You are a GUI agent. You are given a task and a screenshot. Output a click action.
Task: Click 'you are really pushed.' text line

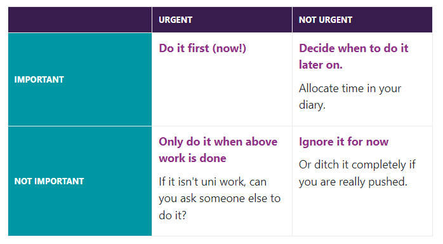pos(353,182)
